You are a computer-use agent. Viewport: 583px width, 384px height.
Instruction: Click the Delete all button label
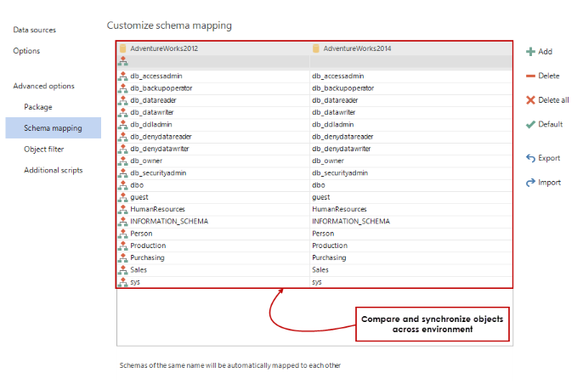point(553,100)
